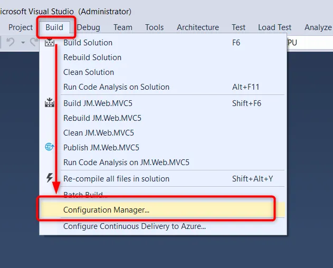The width and height of the screenshot is (333, 268).
Task: Open the Debug menu
Action: [88, 27]
